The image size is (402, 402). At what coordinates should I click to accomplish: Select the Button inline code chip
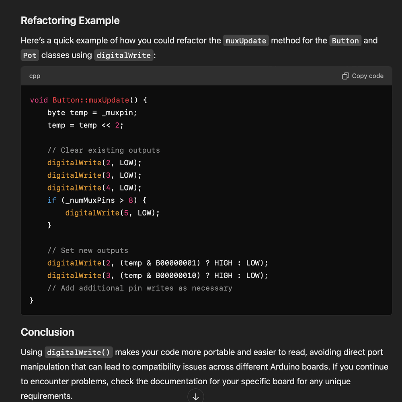coord(345,41)
